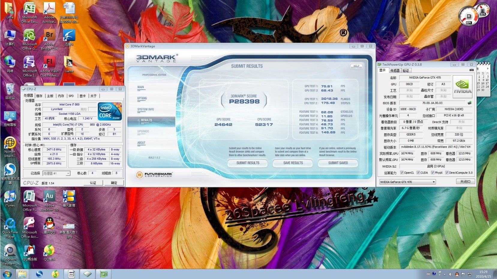Toggle the OpenCL checkbox in GPU-Z

(x=402, y=173)
